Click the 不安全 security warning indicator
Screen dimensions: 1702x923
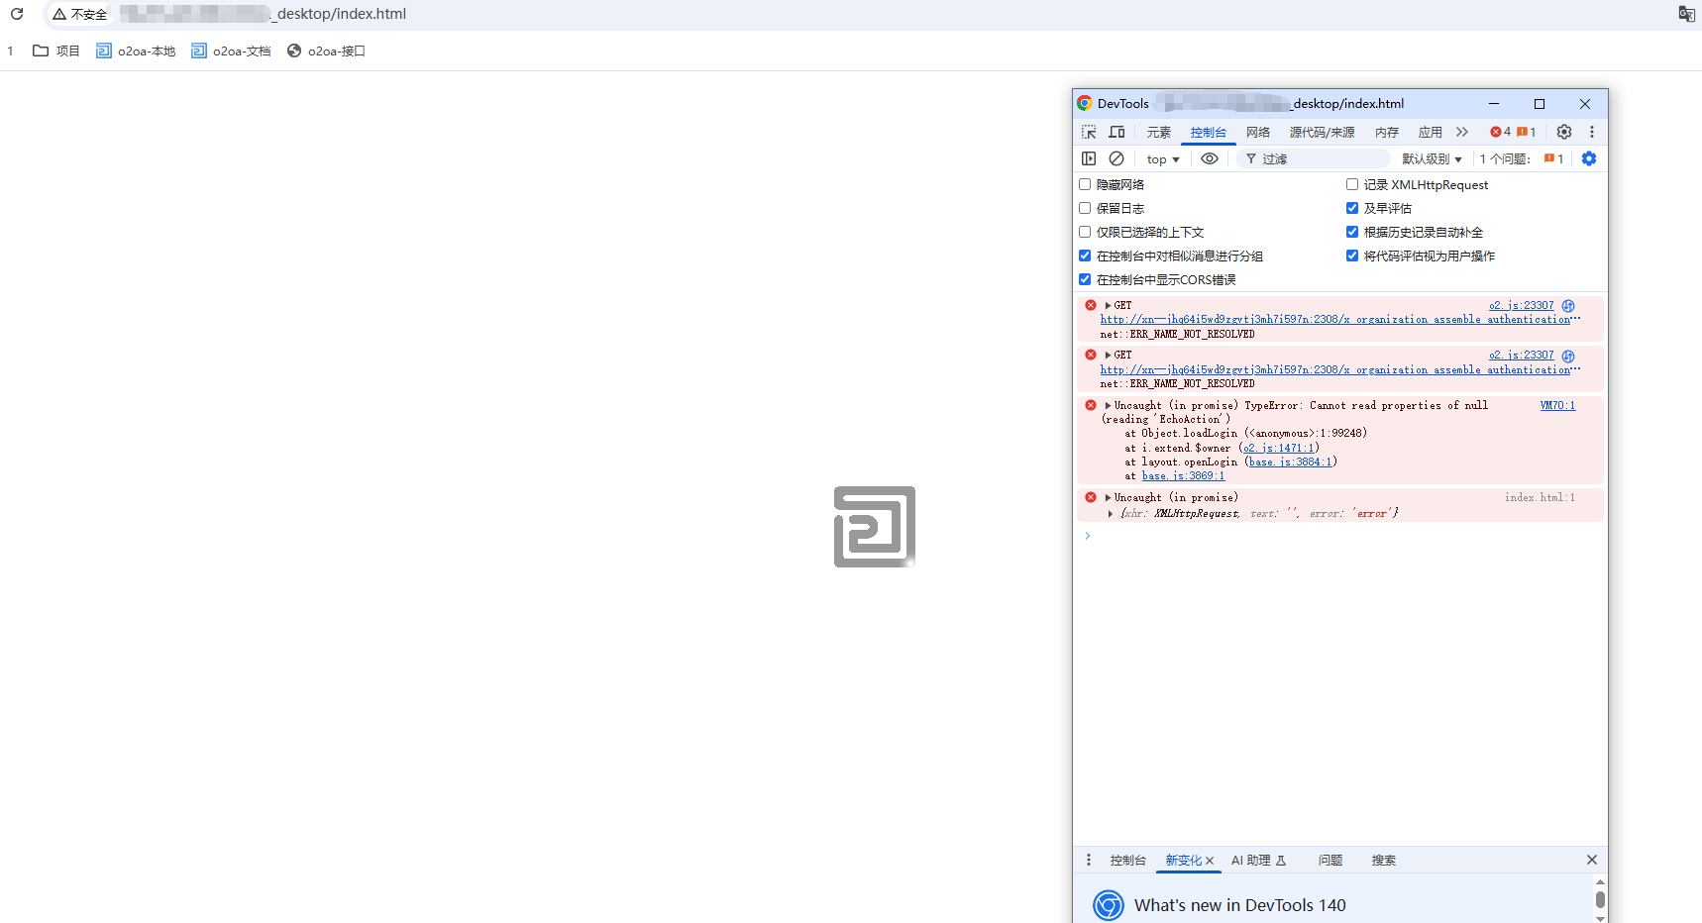[80, 14]
